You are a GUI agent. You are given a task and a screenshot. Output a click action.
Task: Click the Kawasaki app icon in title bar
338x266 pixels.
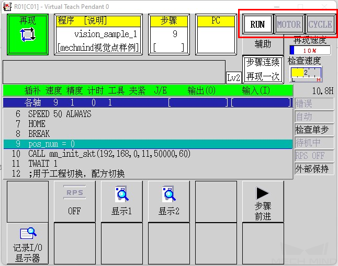point(7,6)
